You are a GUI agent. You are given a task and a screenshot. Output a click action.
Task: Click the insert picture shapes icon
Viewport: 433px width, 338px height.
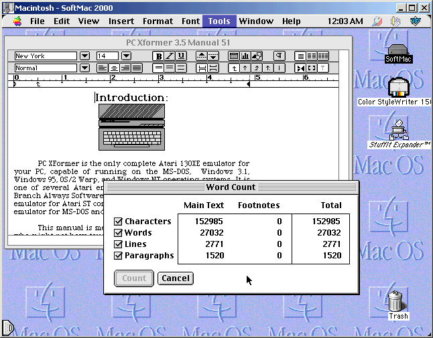tap(257, 56)
